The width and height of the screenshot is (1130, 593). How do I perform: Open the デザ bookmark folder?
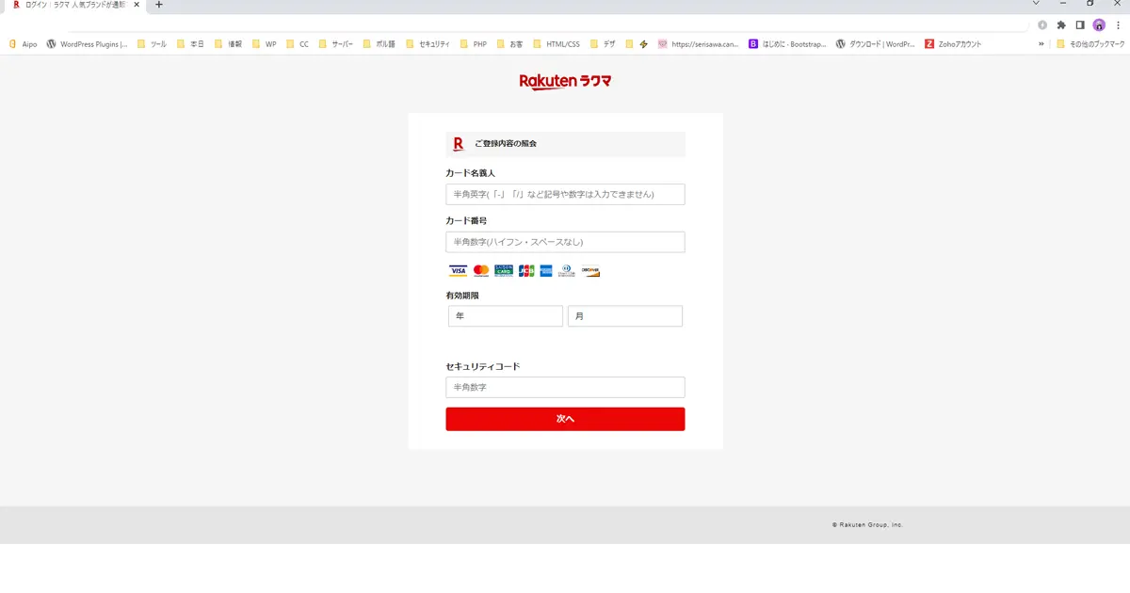[x=603, y=44]
